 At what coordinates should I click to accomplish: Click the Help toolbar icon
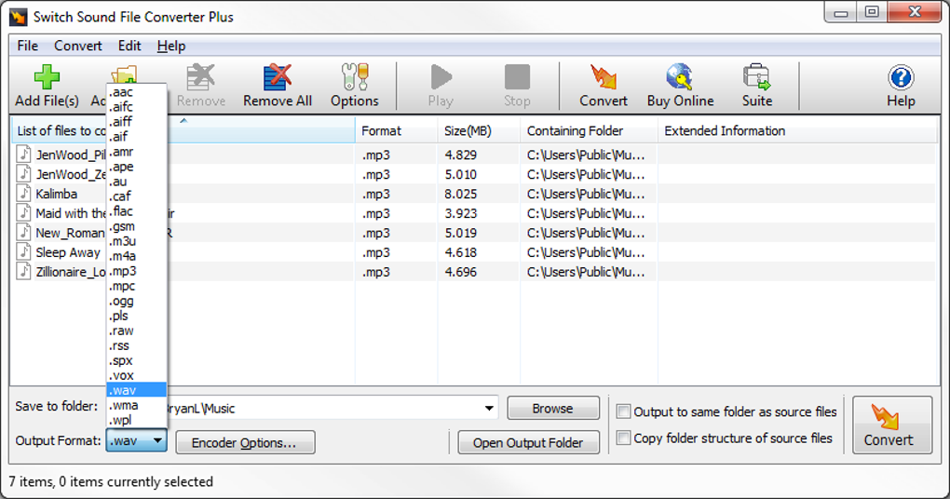click(x=901, y=77)
